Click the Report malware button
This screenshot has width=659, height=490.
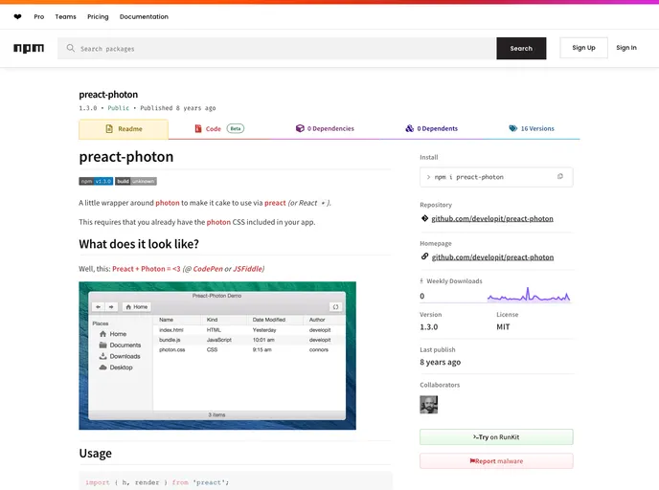click(x=496, y=461)
